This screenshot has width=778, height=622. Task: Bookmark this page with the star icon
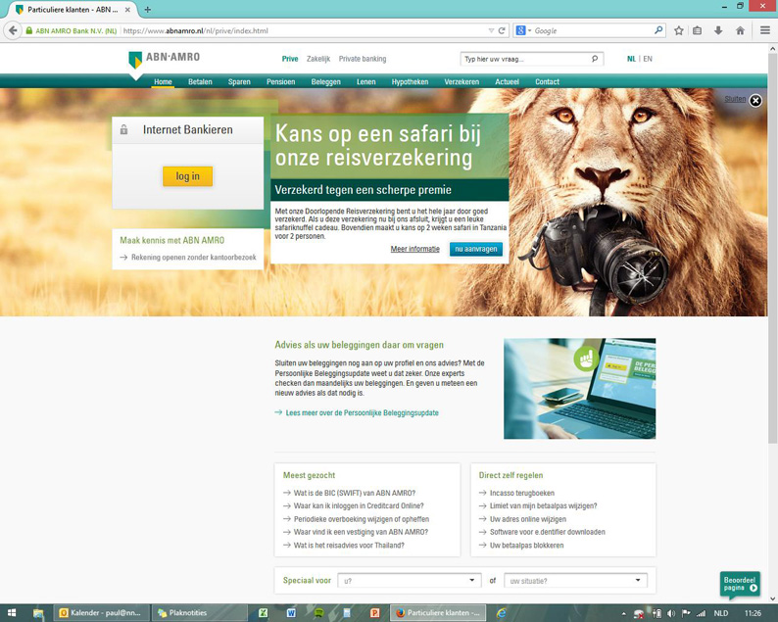coord(679,30)
